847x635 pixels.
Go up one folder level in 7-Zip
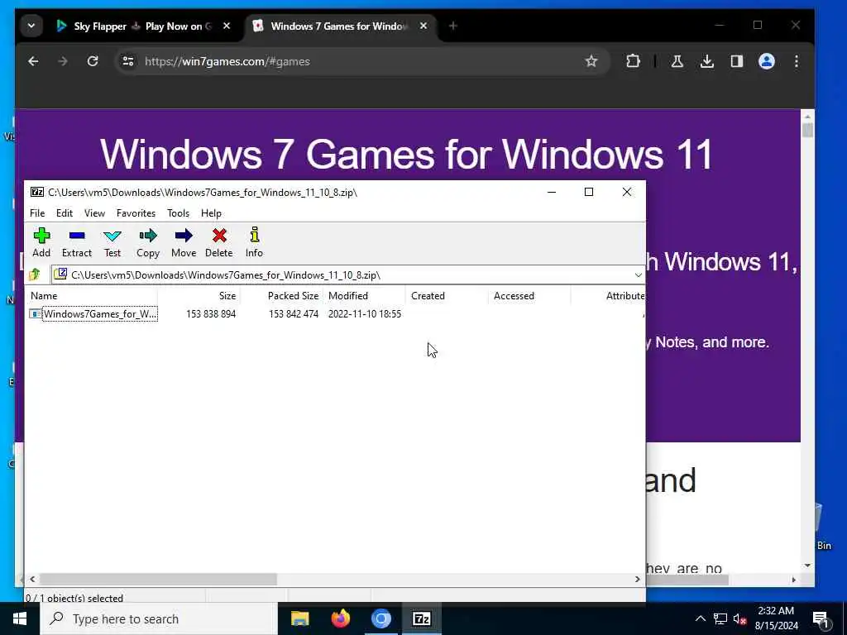(x=35, y=275)
